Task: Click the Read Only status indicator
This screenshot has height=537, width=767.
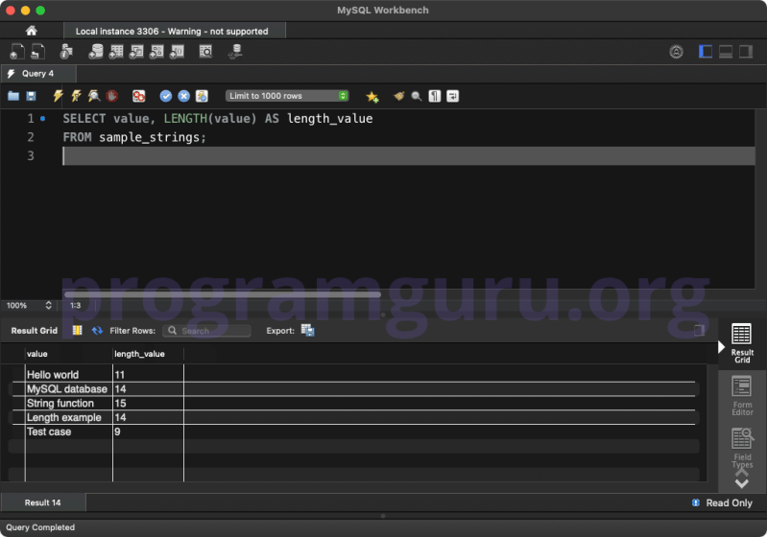Action: (x=722, y=502)
